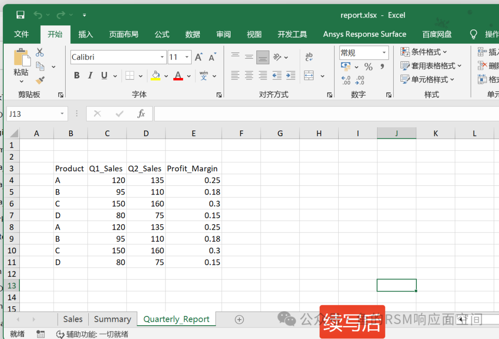Toggle Italic formatting

pos(91,75)
